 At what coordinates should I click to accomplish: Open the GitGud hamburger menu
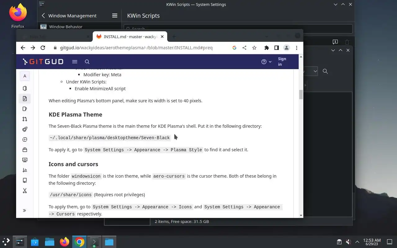75,62
